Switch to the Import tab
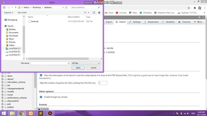Image resolution: width=207 pixels, height=116 pixels. point(121,22)
